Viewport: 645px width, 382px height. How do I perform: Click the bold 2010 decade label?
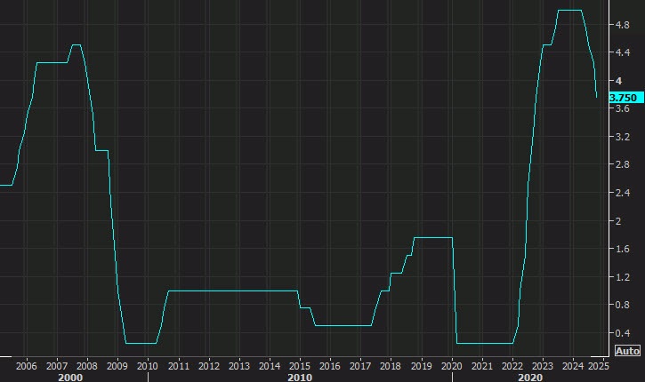click(x=300, y=377)
